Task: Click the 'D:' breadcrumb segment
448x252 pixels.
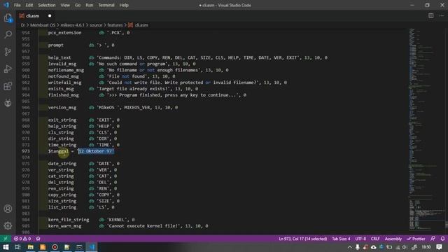Action: point(23,25)
